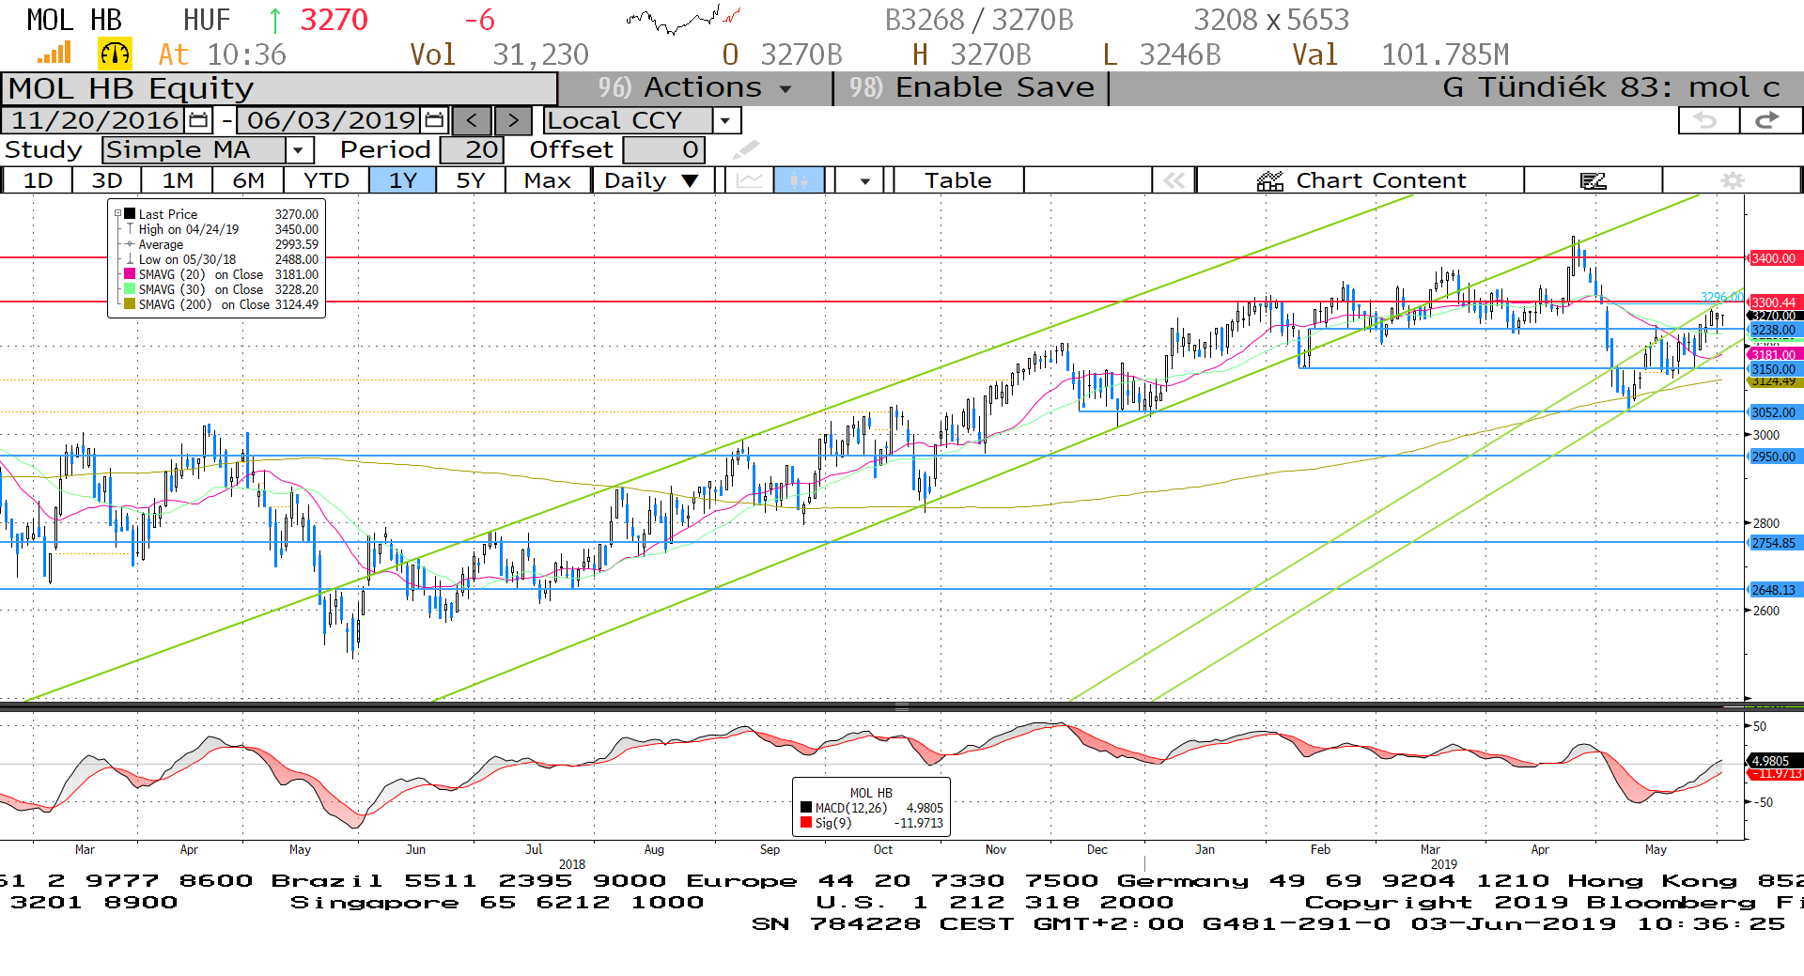The height and width of the screenshot is (976, 1804).
Task: Click the SMAVG (200) olive color swatch
Action: click(x=130, y=304)
